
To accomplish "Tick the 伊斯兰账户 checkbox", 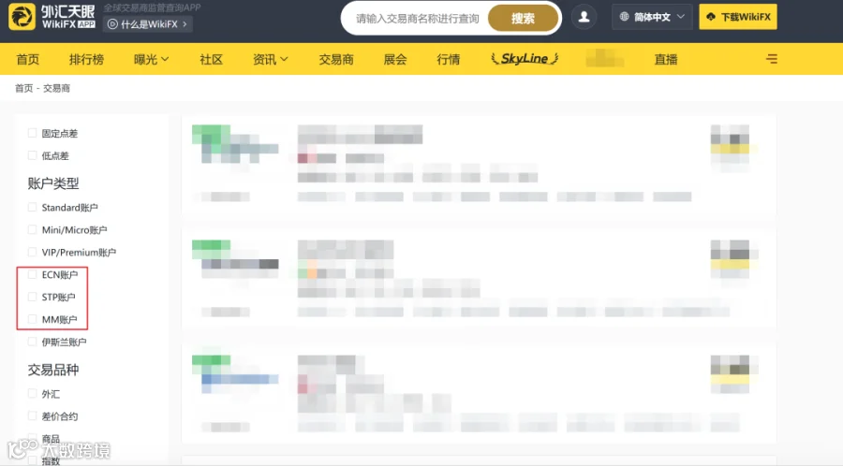I will 32,342.
